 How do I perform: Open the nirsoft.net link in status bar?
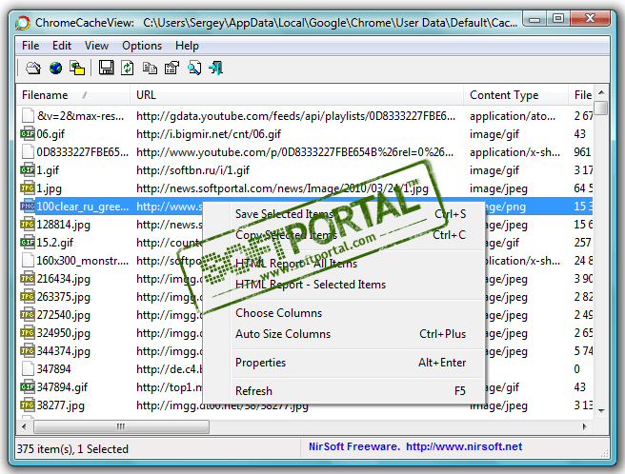(x=464, y=447)
